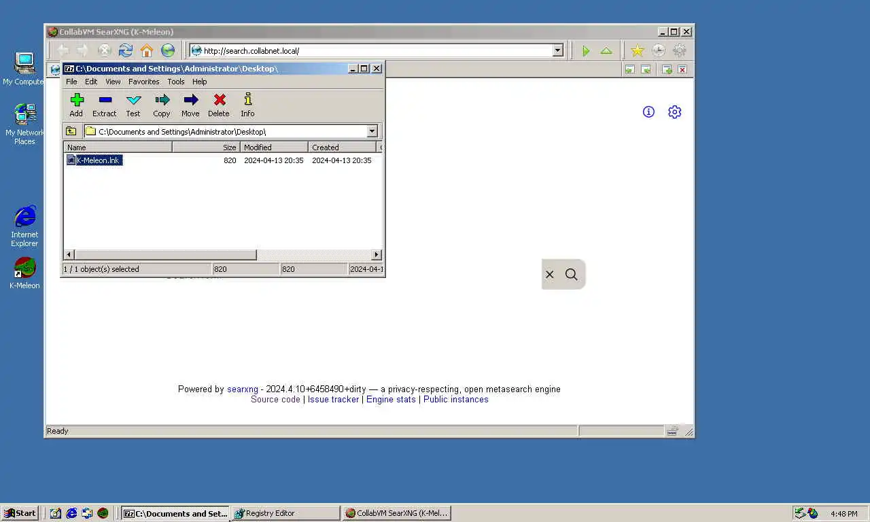The height and width of the screenshot is (522, 870).
Task: Click the 7-Zip taskbar button
Action: pyautogui.click(x=175, y=513)
